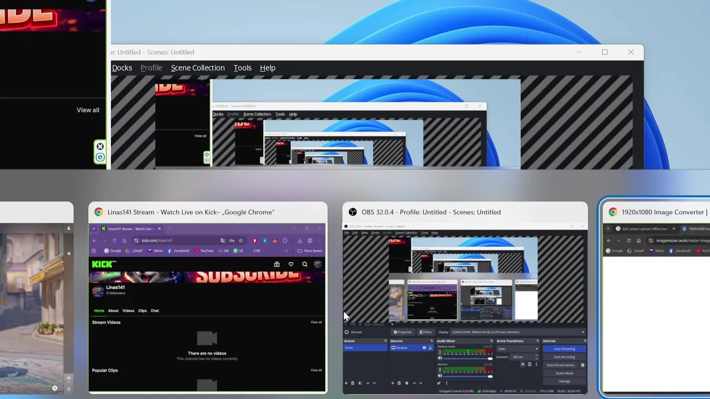Screen dimensions: 710x399
Task: Click the plus icon under the OBS Sources list
Action: coord(393,383)
